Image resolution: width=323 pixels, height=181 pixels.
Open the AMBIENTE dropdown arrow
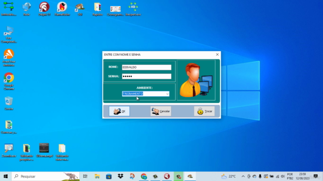click(167, 94)
